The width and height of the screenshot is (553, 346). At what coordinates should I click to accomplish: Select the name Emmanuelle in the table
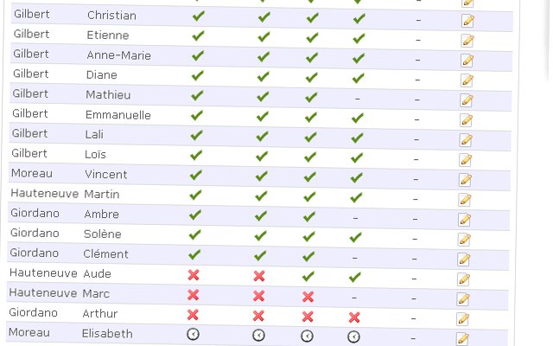click(118, 114)
